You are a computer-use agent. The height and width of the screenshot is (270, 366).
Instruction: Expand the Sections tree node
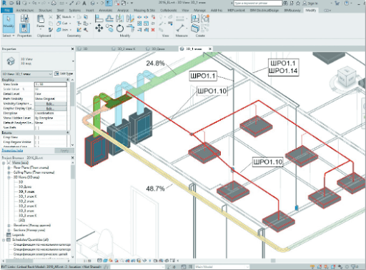click(x=9, y=230)
